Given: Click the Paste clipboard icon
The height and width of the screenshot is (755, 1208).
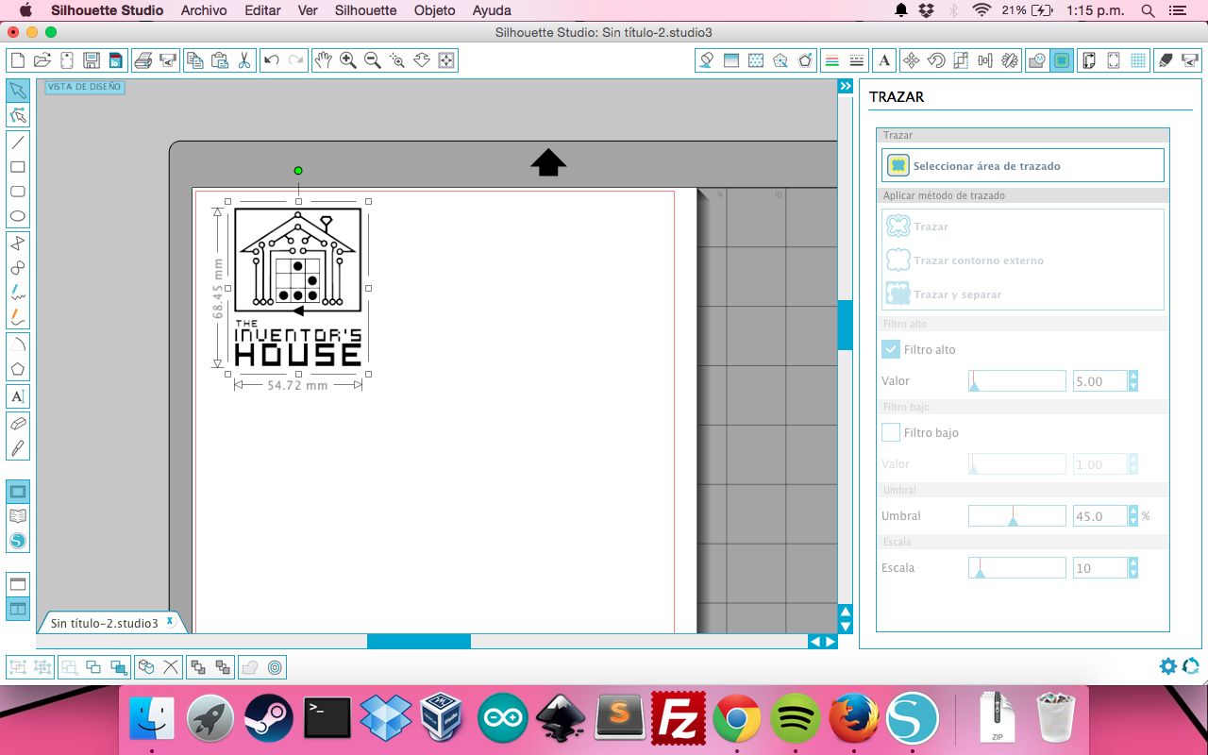Looking at the screenshot, I should click(x=220, y=60).
